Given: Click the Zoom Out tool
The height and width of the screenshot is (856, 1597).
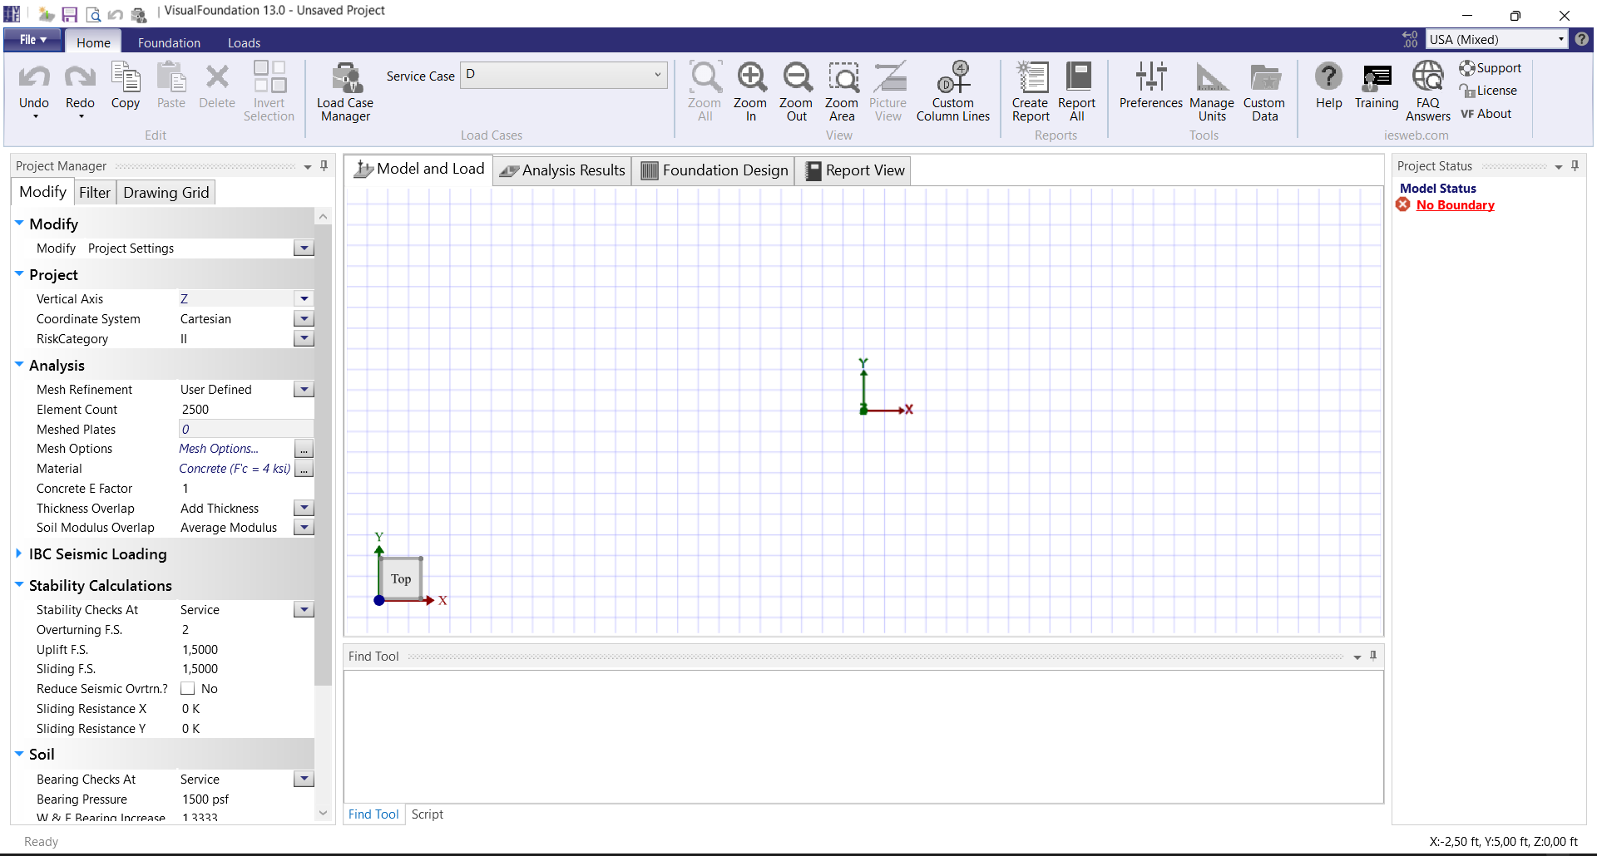Looking at the screenshot, I should (796, 91).
